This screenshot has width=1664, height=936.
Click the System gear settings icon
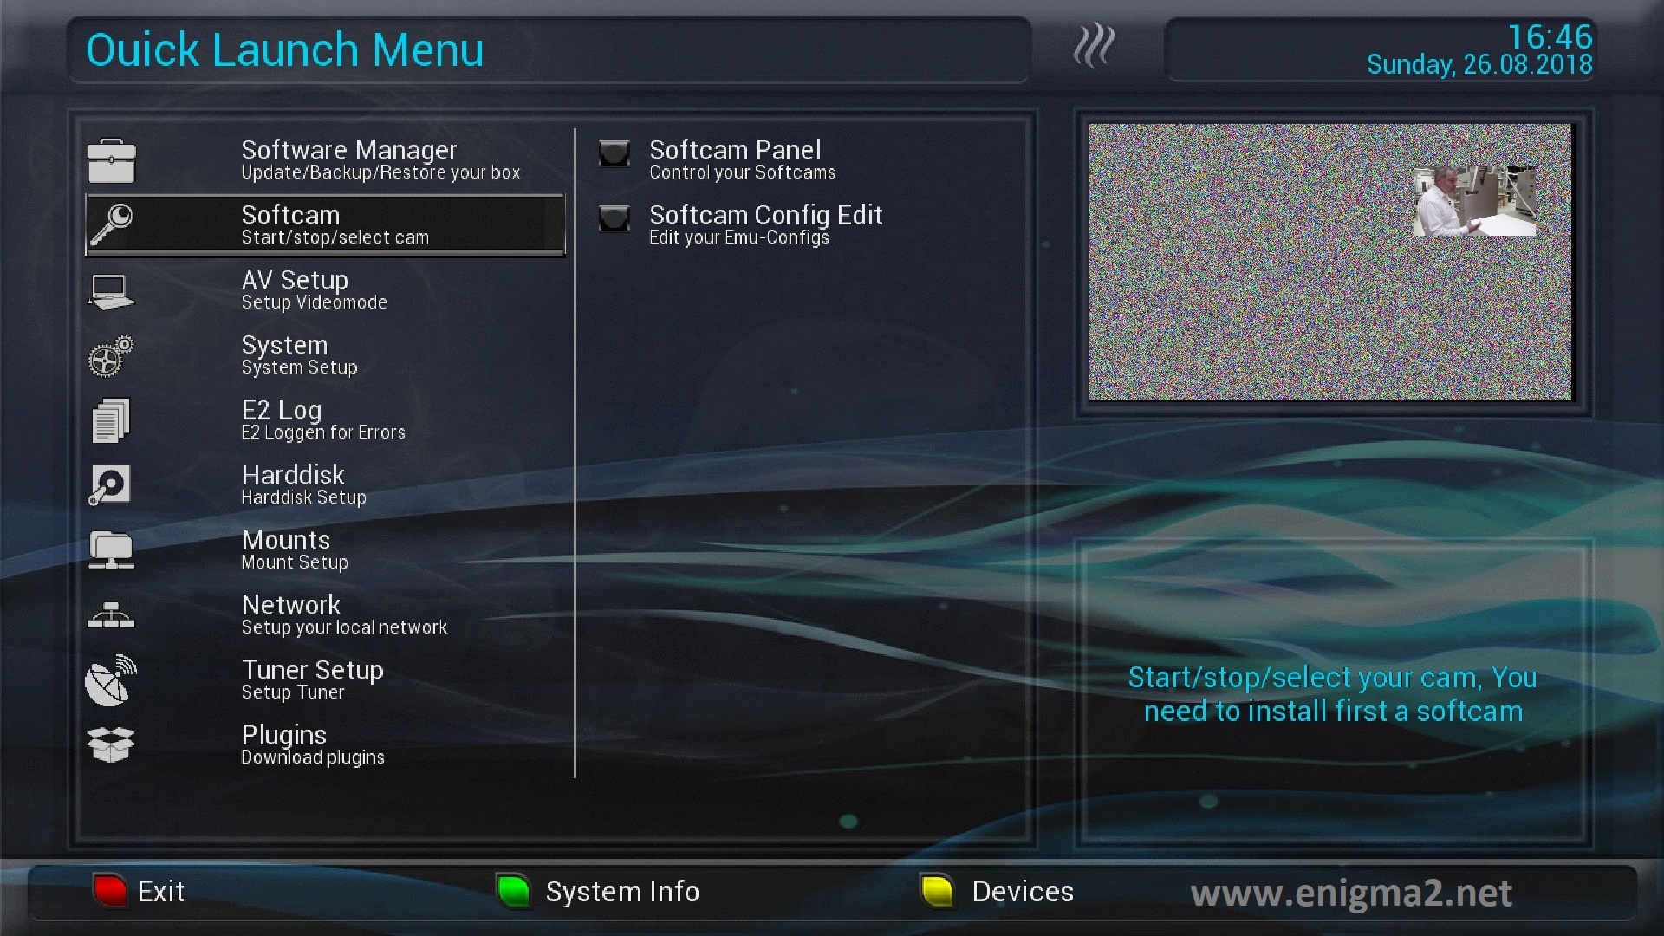(112, 354)
